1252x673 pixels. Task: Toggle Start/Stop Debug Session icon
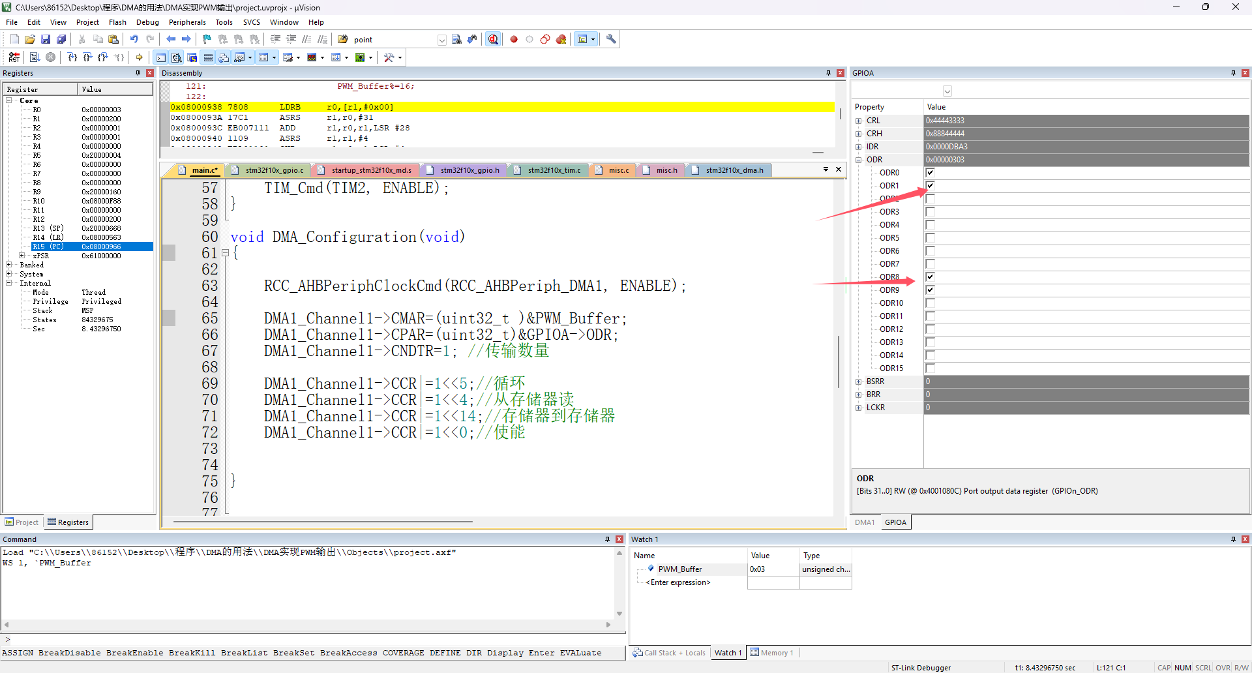[x=494, y=39]
